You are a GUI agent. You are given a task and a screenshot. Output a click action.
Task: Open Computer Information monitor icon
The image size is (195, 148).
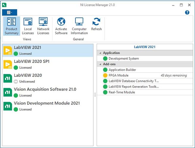79,21
